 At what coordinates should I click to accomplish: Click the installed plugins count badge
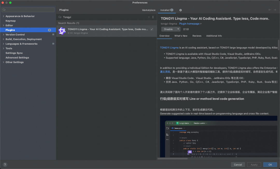[172, 10]
